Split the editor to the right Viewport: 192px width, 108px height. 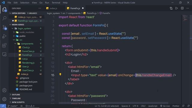pyautogui.click(x=182, y=8)
